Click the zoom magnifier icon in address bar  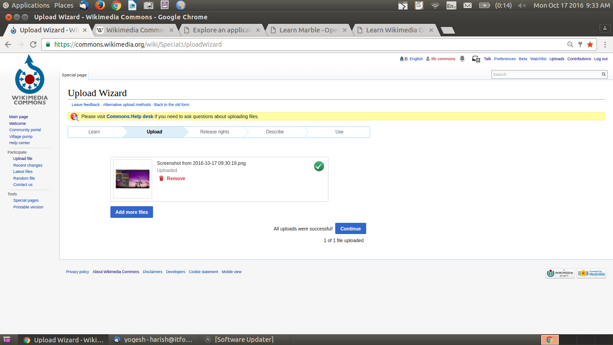pyautogui.click(x=570, y=44)
